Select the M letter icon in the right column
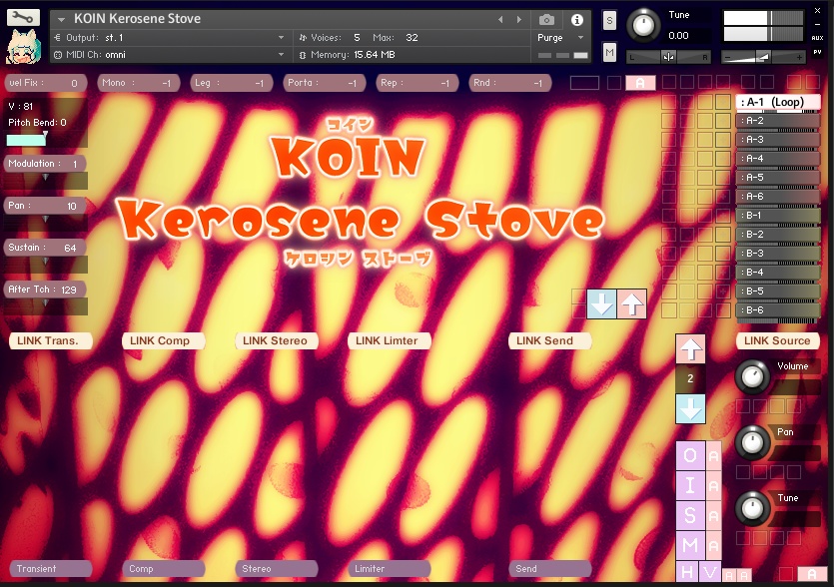This screenshot has height=587, width=834. 689,545
